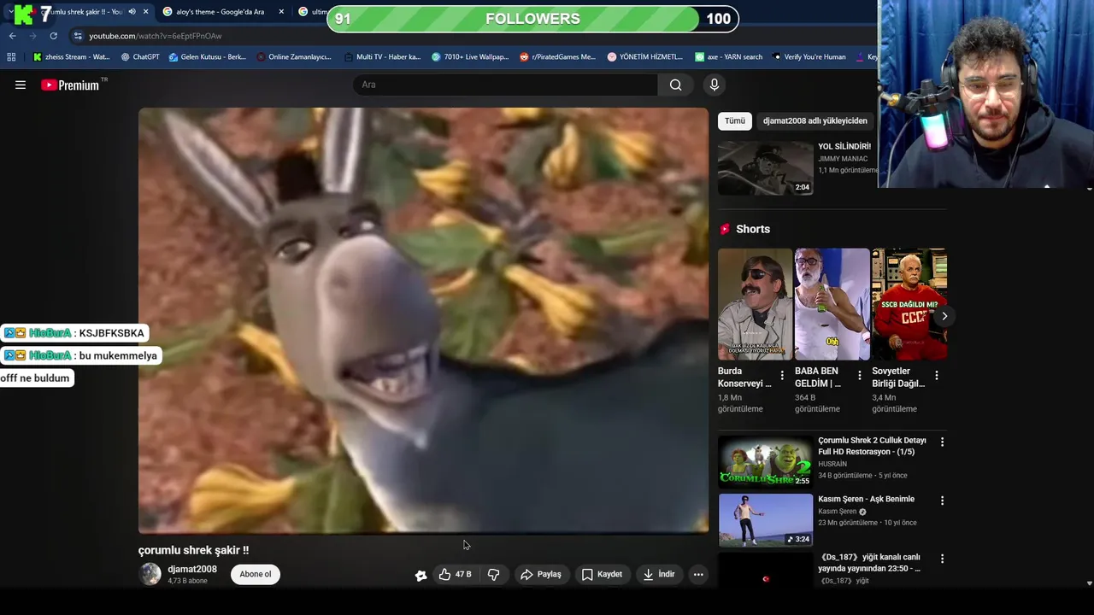Open the site info icon in address bar
Viewport: 1094px width, 615px height.
click(x=78, y=36)
